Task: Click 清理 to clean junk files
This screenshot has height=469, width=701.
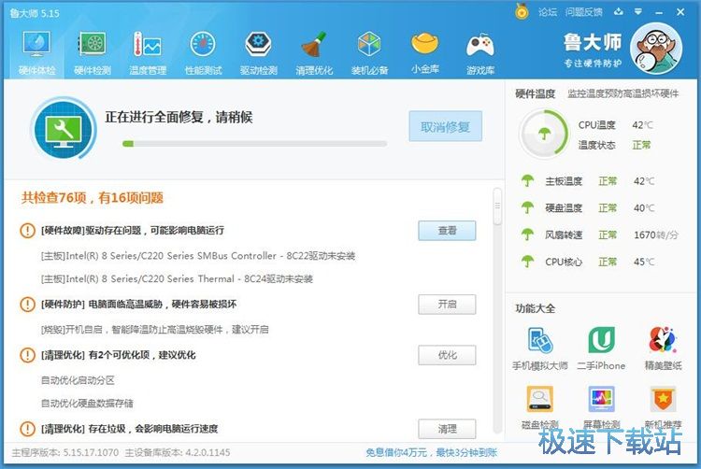Action: 447,429
